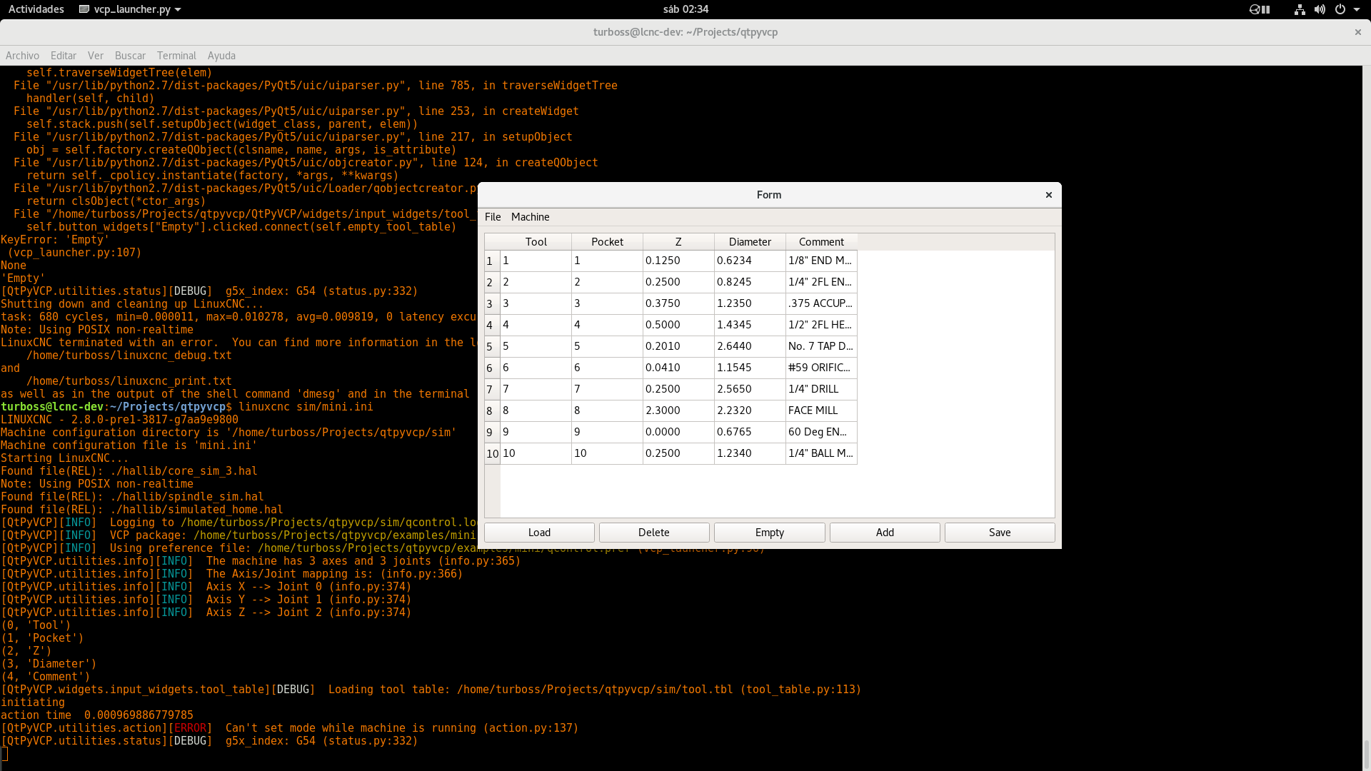
Task: Click the Save tool table button
Action: [x=1000, y=533]
